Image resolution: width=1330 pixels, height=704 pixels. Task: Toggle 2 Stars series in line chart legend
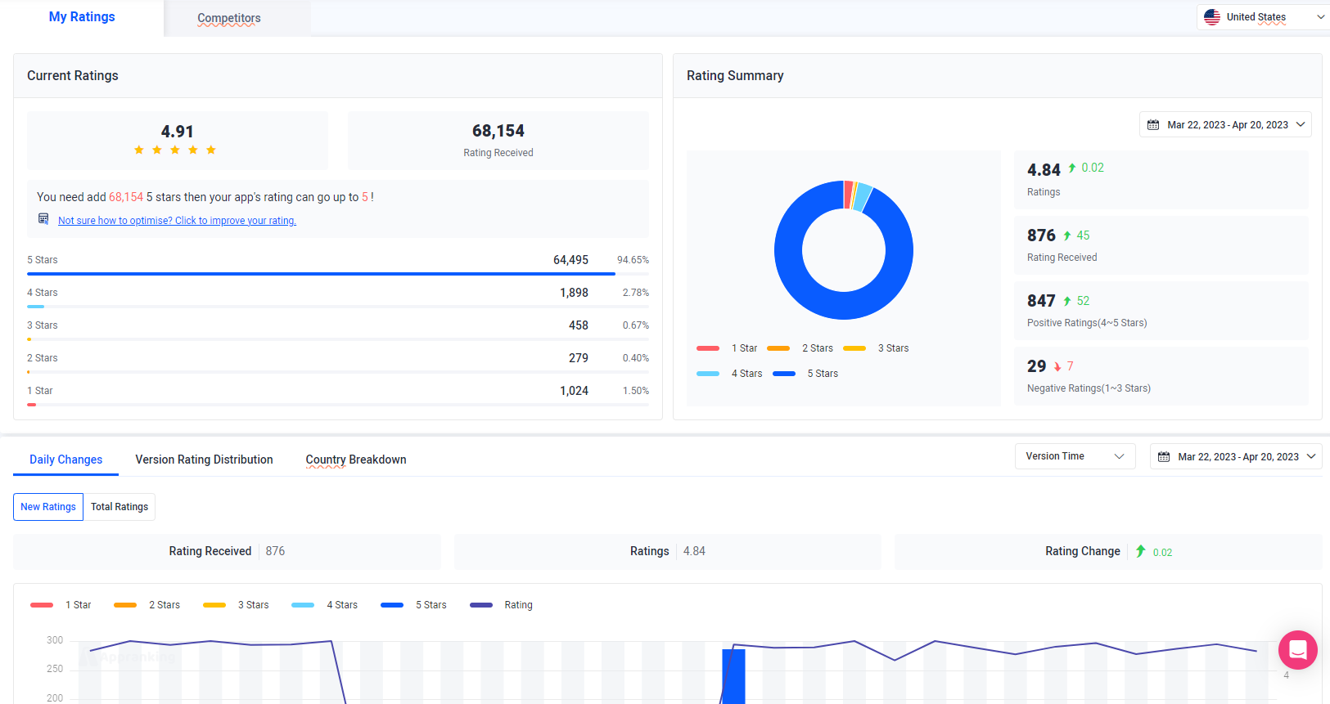(x=147, y=605)
